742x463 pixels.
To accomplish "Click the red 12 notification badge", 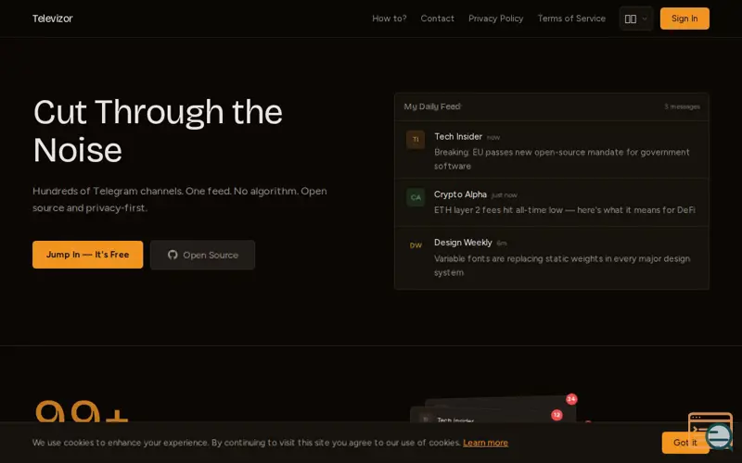I will [x=556, y=415].
